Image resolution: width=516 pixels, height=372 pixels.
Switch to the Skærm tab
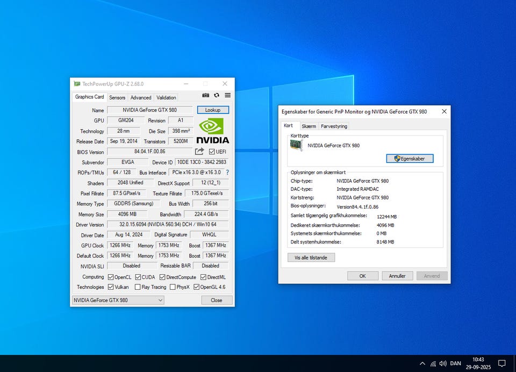(x=309, y=126)
